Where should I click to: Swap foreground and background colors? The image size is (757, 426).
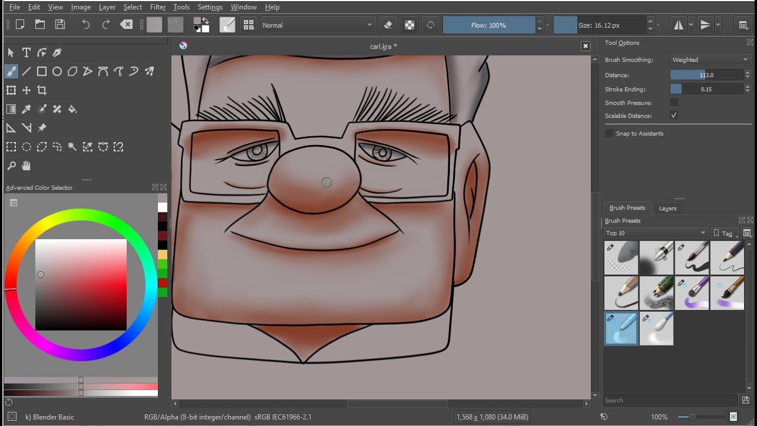click(x=205, y=20)
